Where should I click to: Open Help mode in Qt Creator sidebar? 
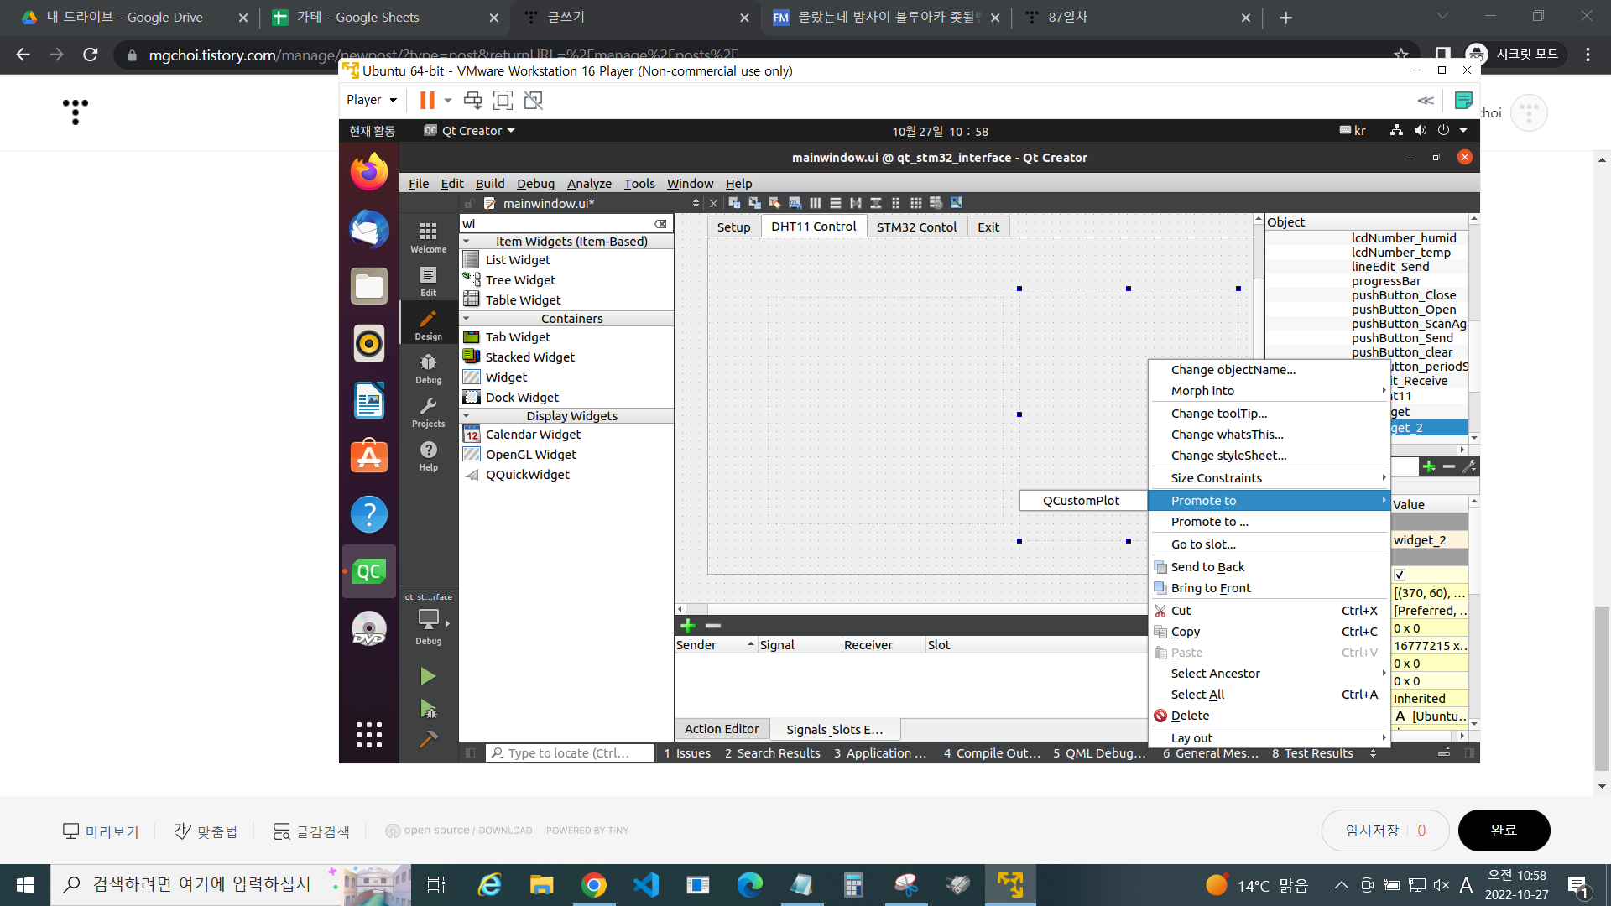tap(428, 456)
